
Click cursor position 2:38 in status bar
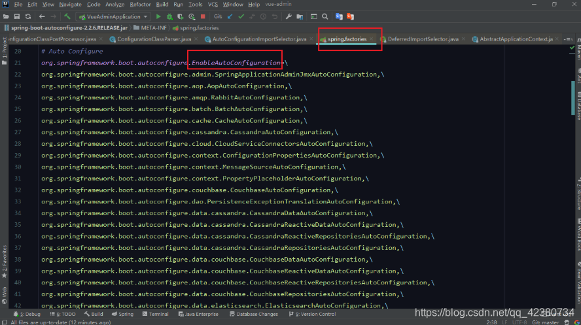click(x=492, y=322)
